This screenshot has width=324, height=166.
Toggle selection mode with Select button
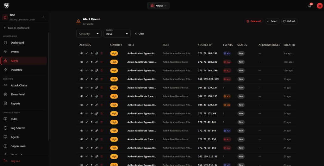272,21
